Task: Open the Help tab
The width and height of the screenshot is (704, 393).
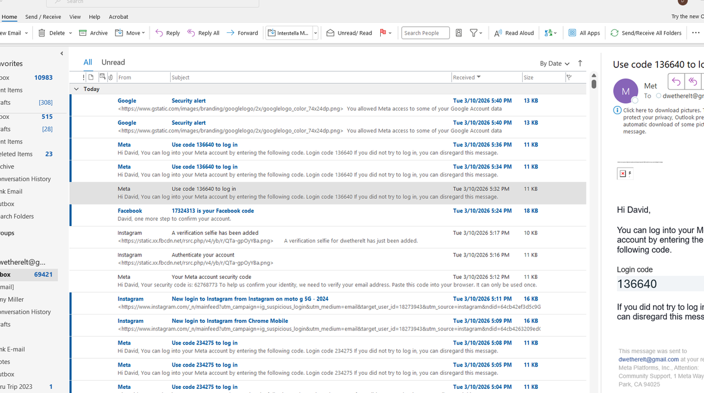Action: point(94,16)
